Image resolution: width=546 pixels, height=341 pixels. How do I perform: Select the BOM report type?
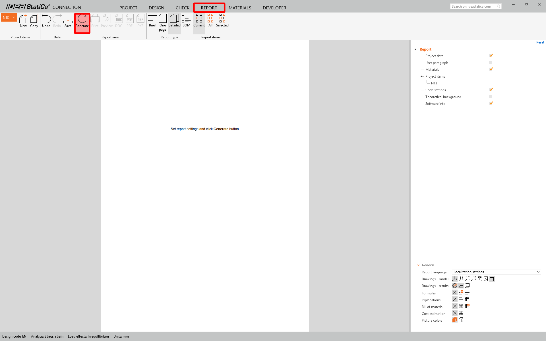click(x=186, y=20)
